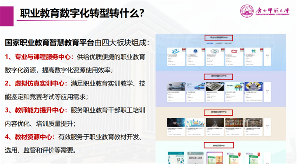This screenshot has width=297, height=164.
Task: Open the blue car simulation thumbnail
Action: pos(195,86)
